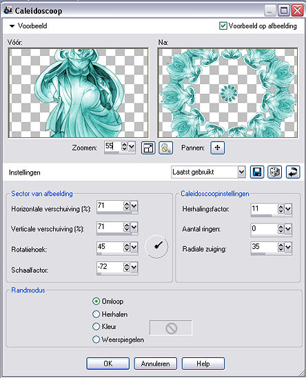Save the preset with the floppy disk icon

coord(257,172)
